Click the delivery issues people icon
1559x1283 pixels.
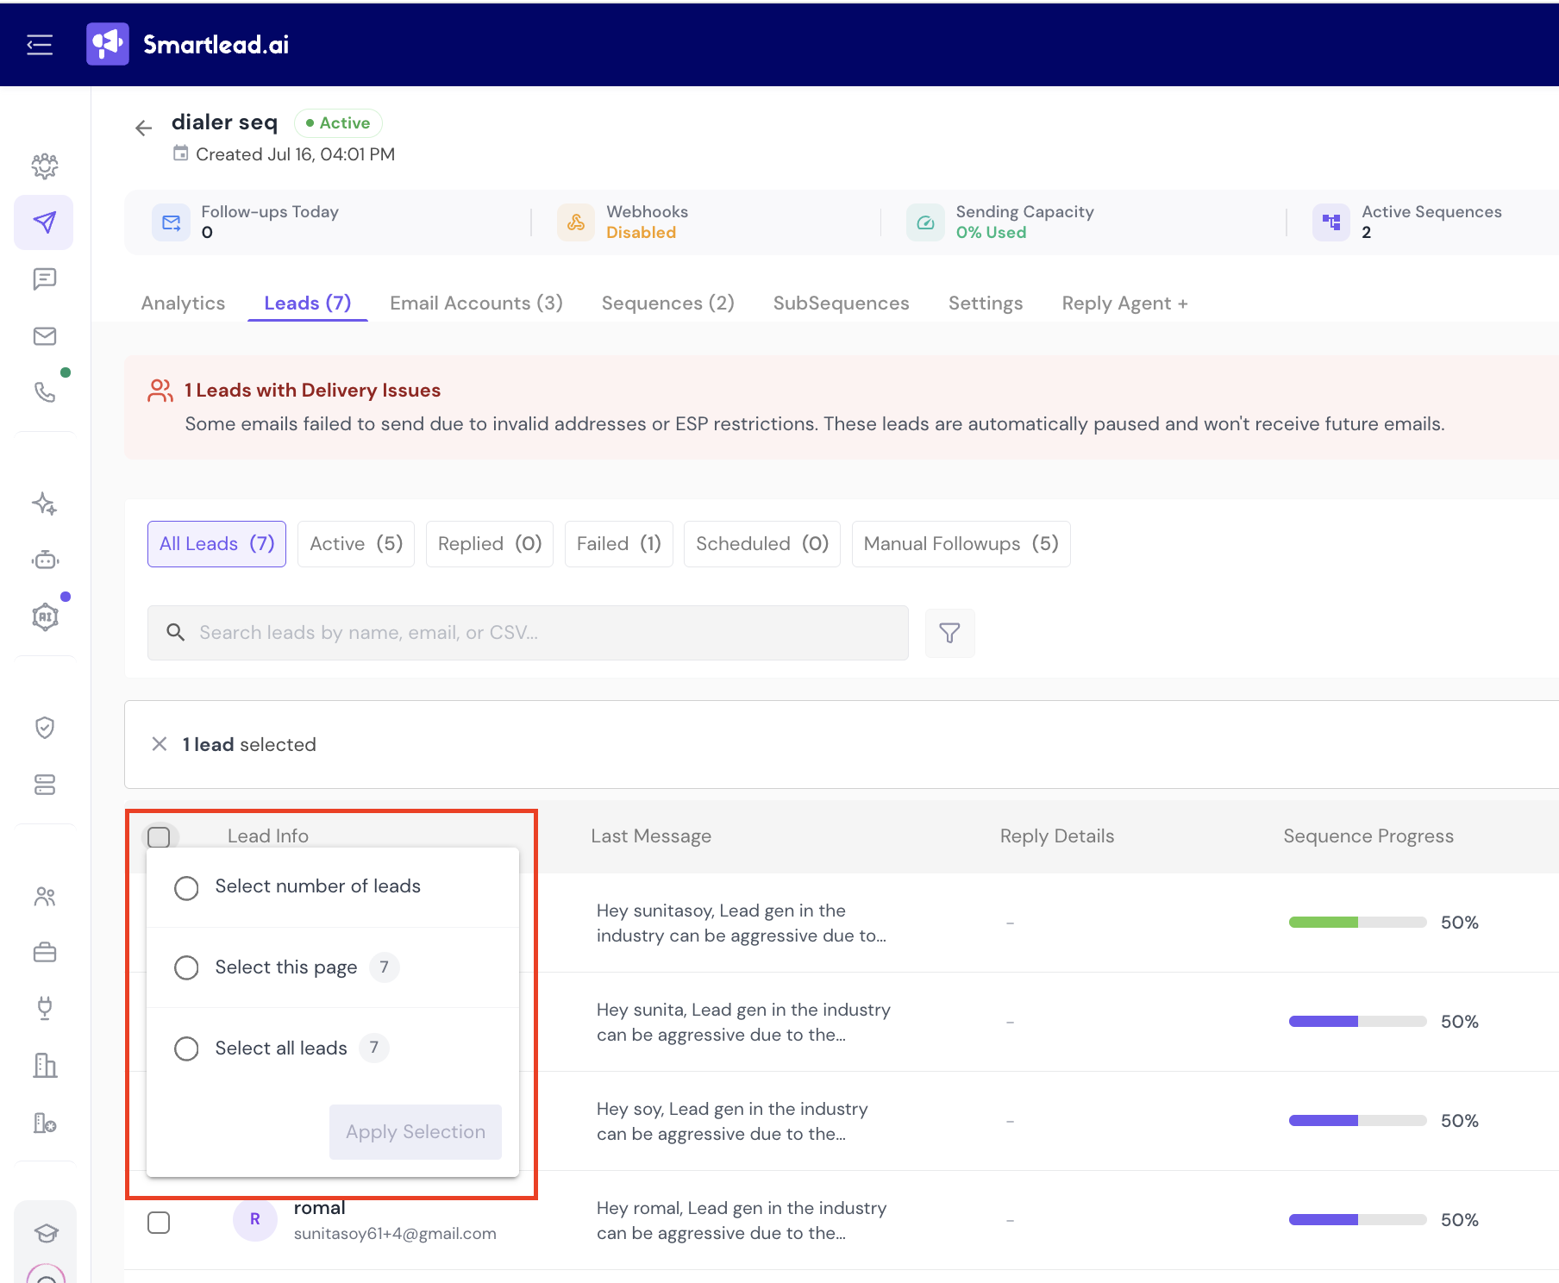(160, 391)
